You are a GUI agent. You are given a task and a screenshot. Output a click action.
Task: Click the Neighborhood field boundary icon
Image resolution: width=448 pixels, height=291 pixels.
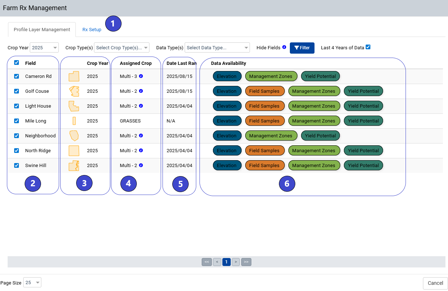74,136
